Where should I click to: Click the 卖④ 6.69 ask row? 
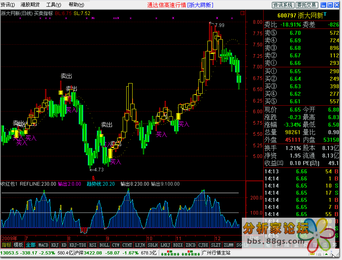(302, 40)
